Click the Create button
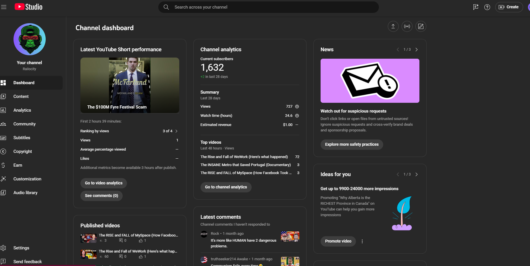The height and width of the screenshot is (266, 530). point(509,7)
